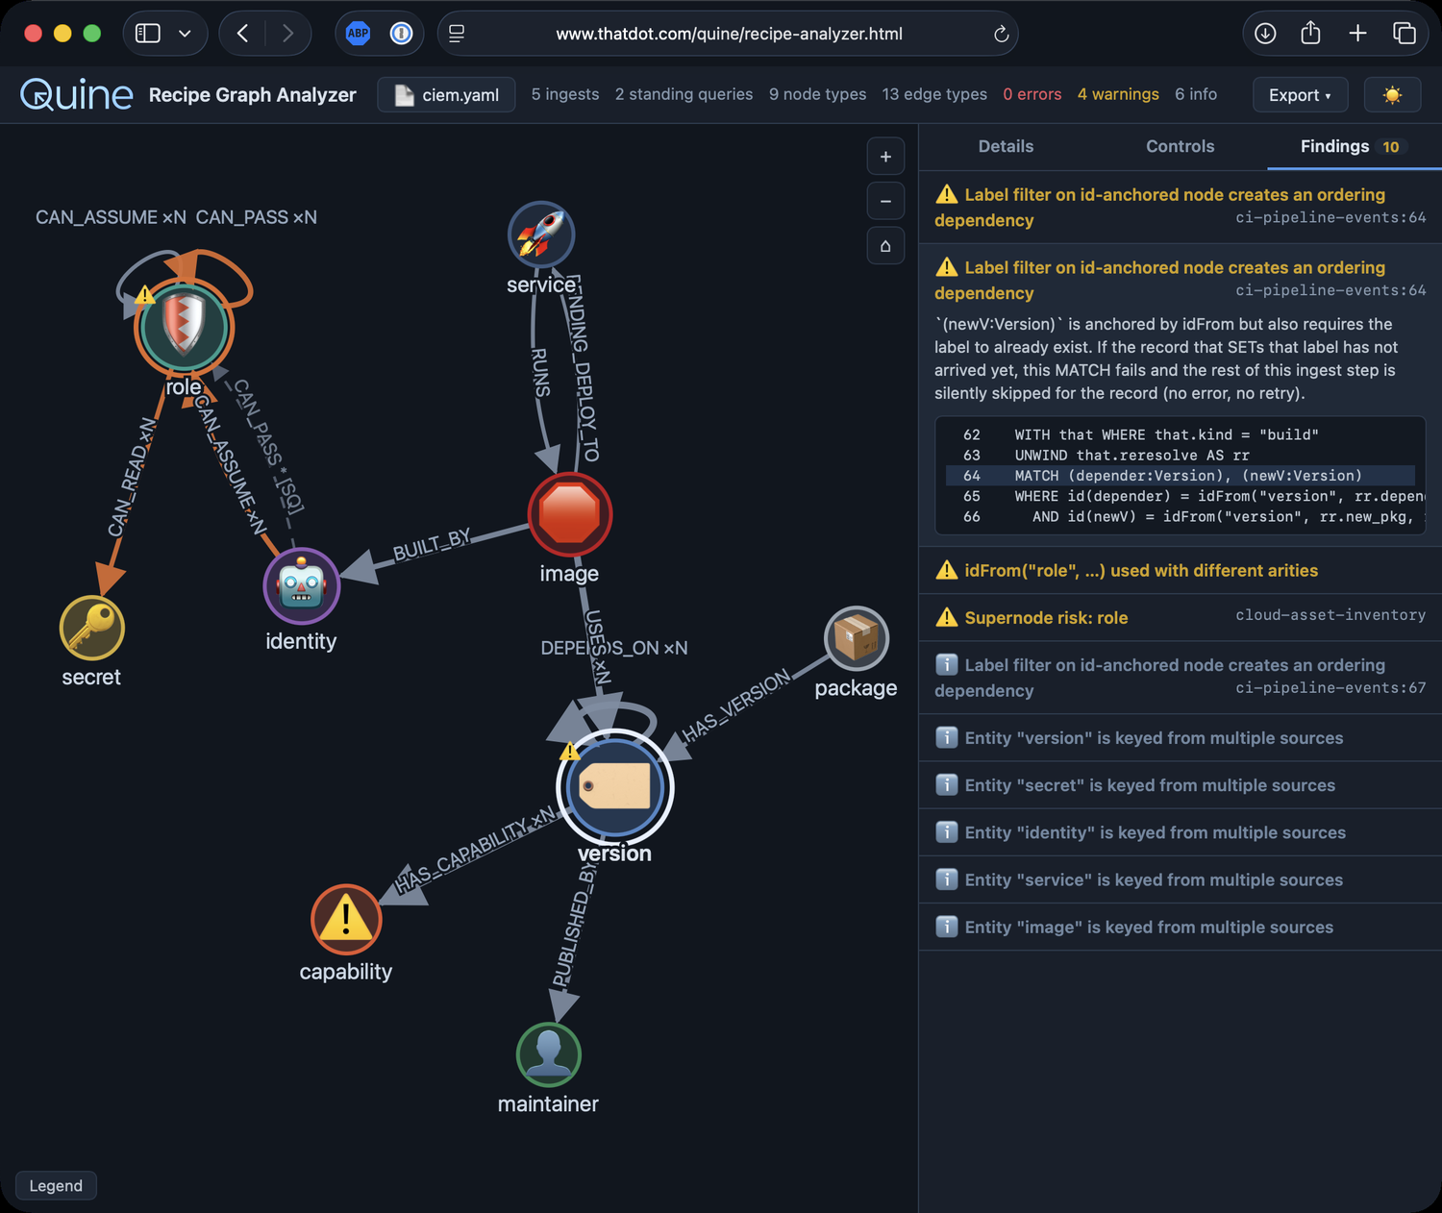Click the version tag node
Image resolution: width=1442 pixels, height=1213 pixels.
click(615, 787)
